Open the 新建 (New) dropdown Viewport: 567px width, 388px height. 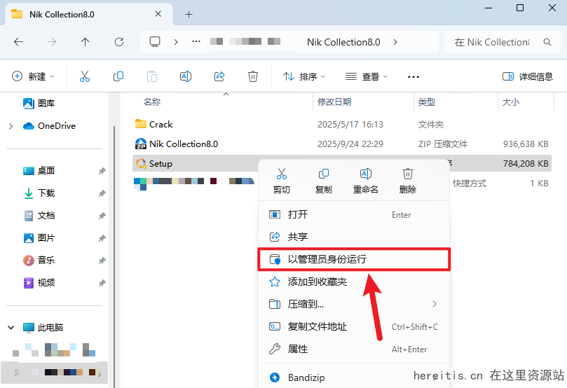(33, 76)
